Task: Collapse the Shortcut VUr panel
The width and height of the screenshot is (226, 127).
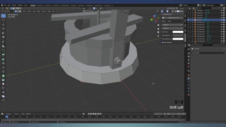Action: tap(162, 14)
